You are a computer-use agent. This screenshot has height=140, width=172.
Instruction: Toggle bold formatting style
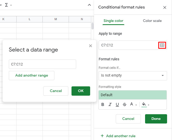(x=103, y=104)
